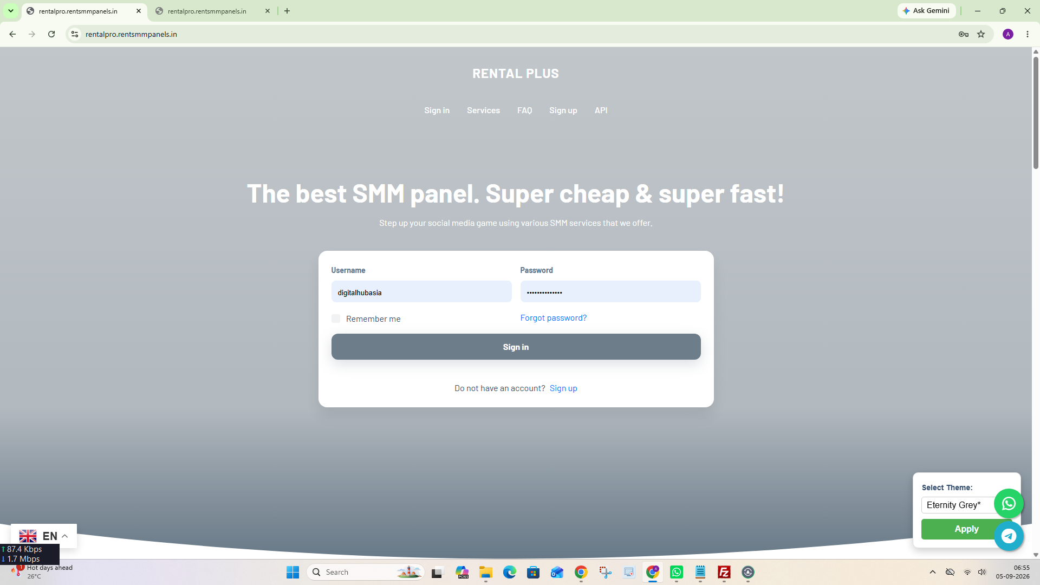Click Sign up link below the form
Screen dimensions: 1040x585
[x=563, y=388]
